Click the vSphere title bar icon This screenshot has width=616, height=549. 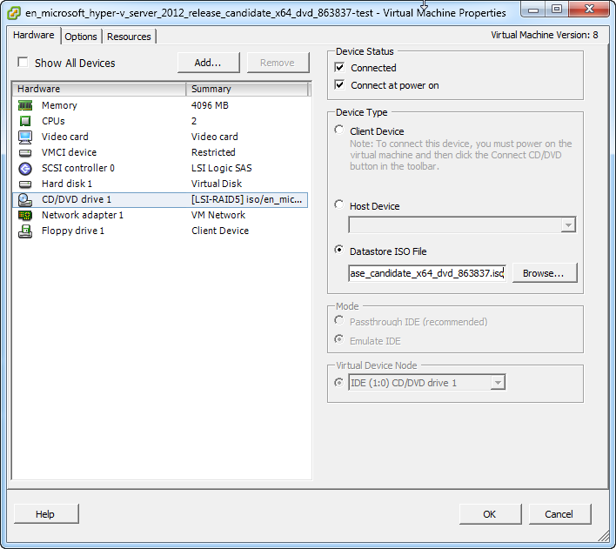14,13
